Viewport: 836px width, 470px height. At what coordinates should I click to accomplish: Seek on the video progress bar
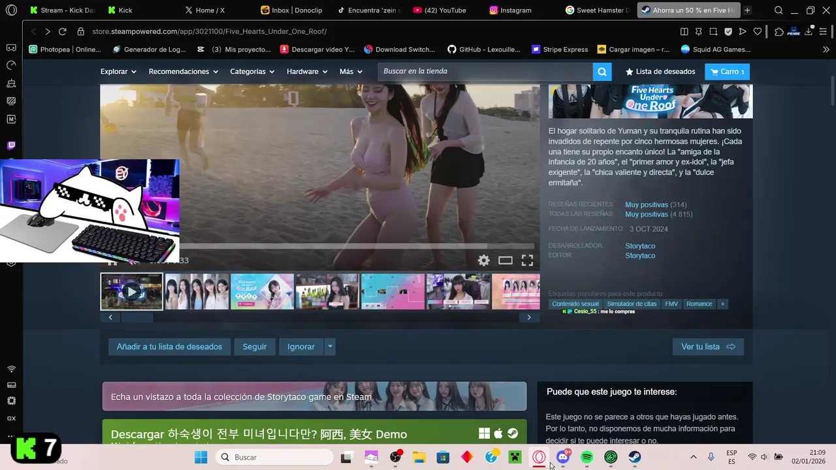[357, 246]
